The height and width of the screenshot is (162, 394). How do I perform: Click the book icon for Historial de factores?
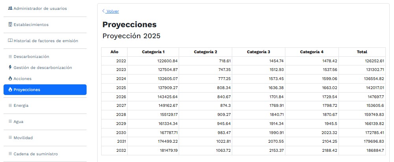(x=10, y=41)
